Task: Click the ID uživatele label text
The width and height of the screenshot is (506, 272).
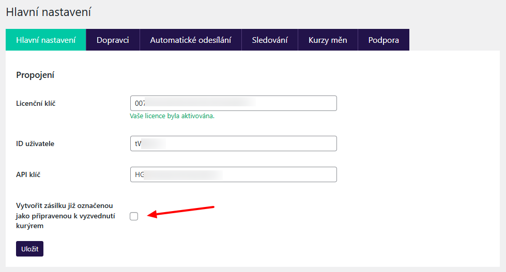Action: click(x=35, y=143)
